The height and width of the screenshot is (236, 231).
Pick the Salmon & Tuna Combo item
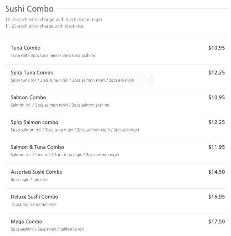[37, 147]
